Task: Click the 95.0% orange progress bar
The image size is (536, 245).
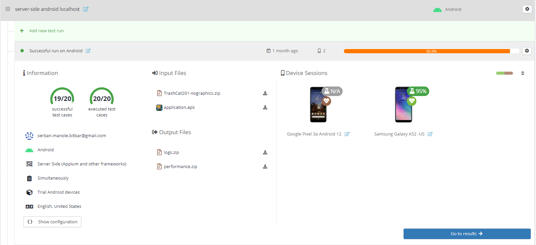Action: pos(431,51)
